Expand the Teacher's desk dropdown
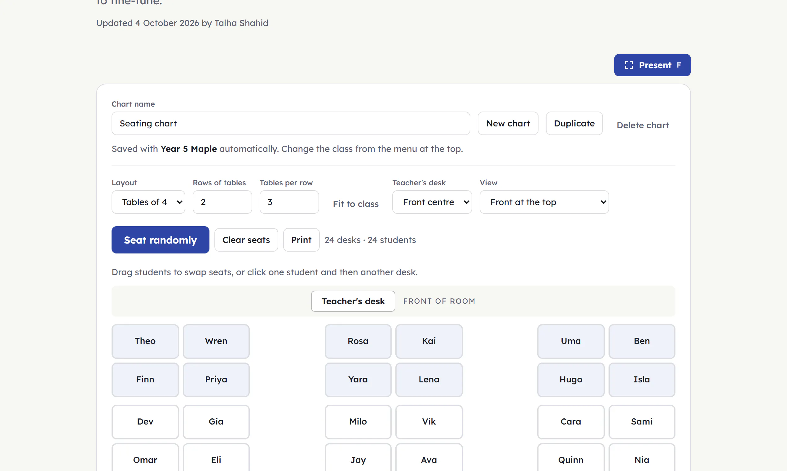787x471 pixels. point(432,202)
